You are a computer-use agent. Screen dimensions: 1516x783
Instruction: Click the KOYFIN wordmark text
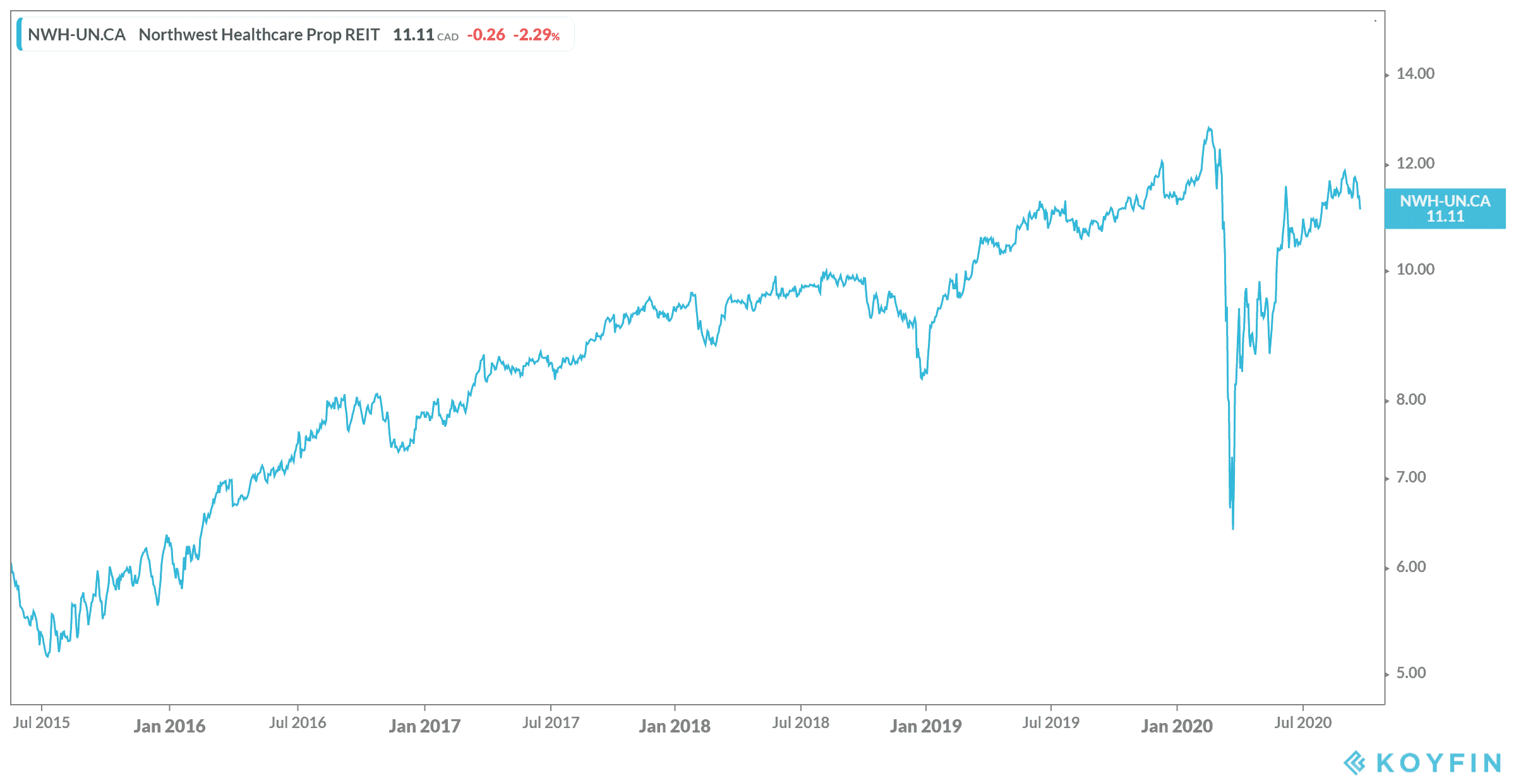pos(1439,763)
